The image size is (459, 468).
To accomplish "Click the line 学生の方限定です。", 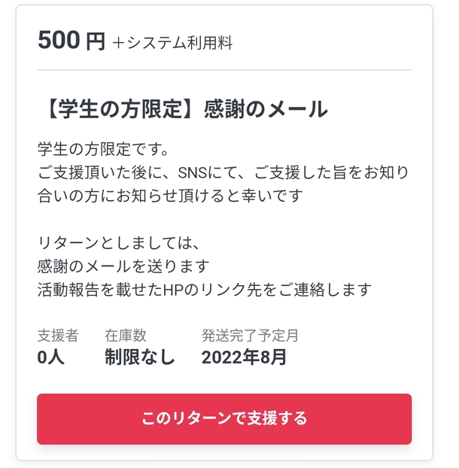I will click(x=102, y=147).
